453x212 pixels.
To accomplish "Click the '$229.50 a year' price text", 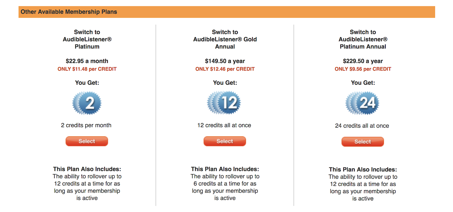I will [x=363, y=61].
